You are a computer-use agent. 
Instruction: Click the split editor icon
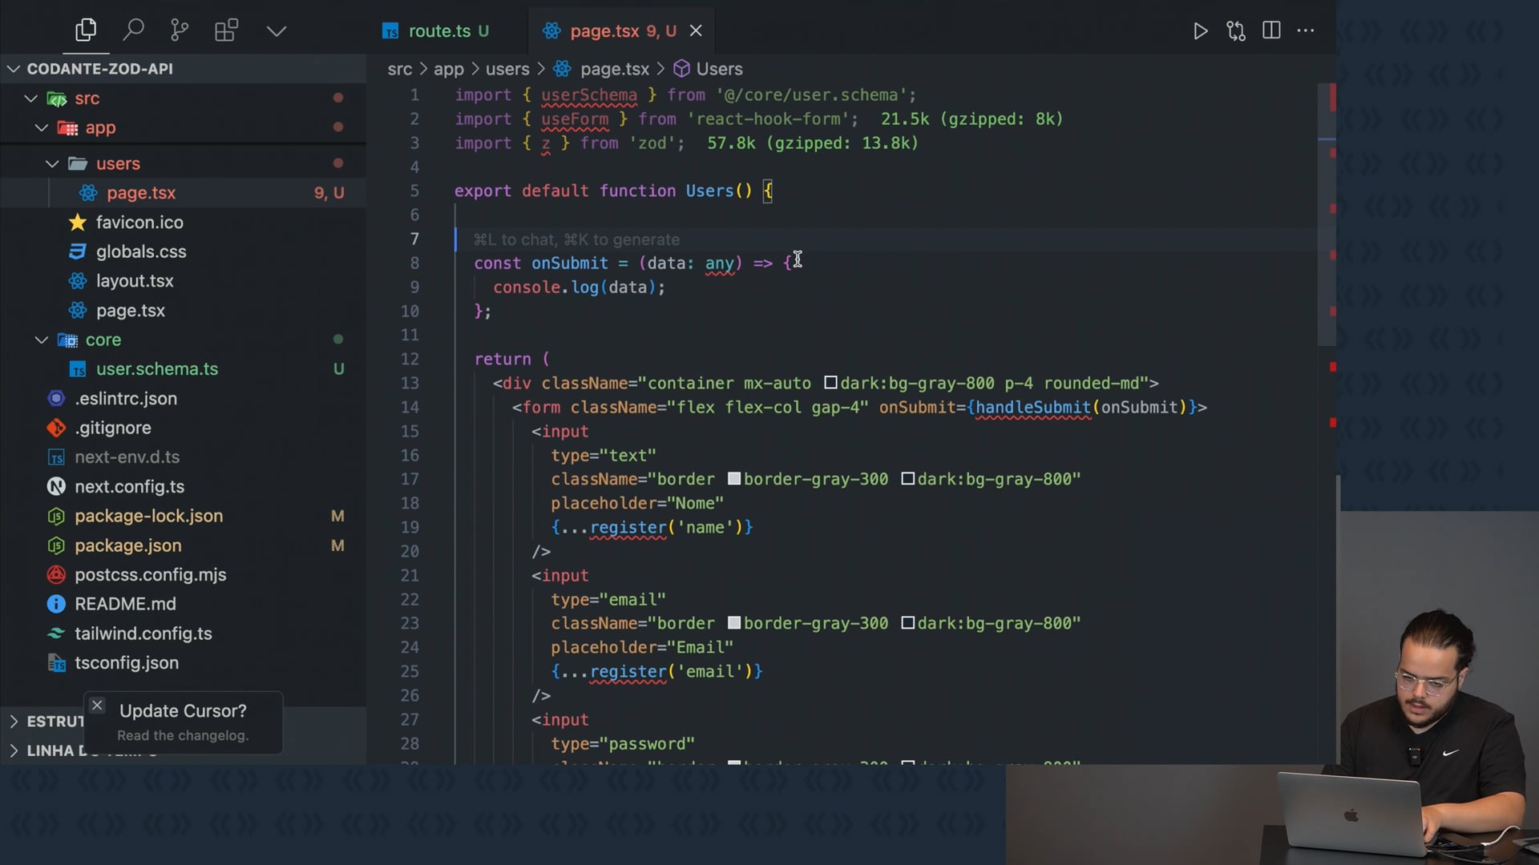pyautogui.click(x=1271, y=30)
